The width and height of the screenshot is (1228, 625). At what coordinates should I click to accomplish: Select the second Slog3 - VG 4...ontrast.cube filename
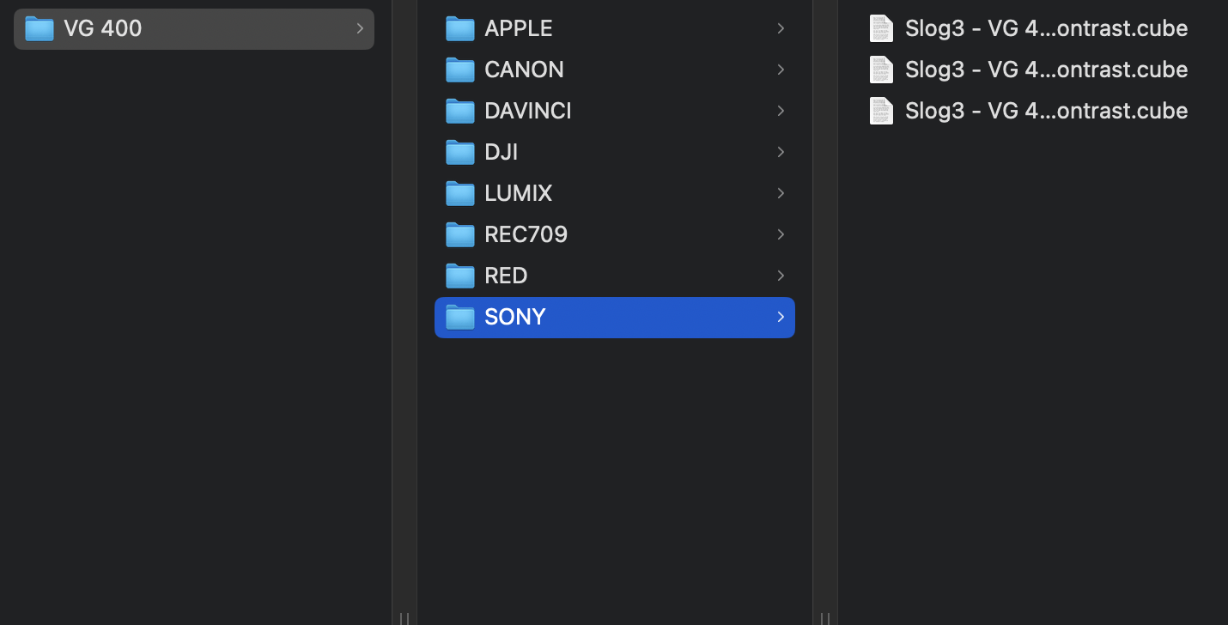pos(1047,70)
